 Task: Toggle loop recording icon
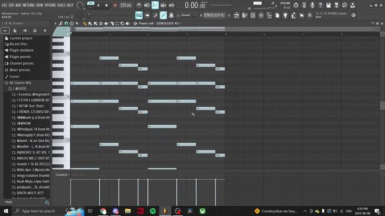click(x=171, y=5)
